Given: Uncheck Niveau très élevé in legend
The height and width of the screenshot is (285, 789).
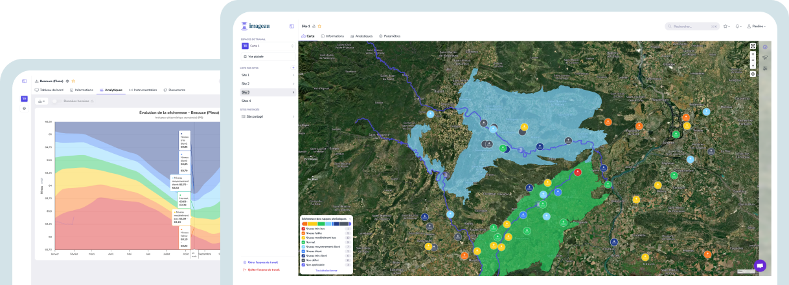Looking at the screenshot, I should (303, 256).
